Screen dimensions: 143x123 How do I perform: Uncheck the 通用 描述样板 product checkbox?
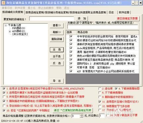(71, 52)
